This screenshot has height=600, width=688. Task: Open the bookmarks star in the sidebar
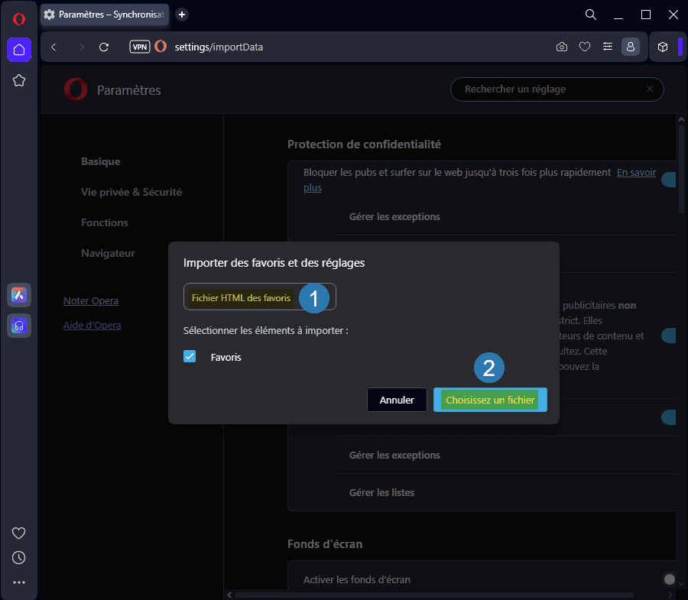pos(18,80)
